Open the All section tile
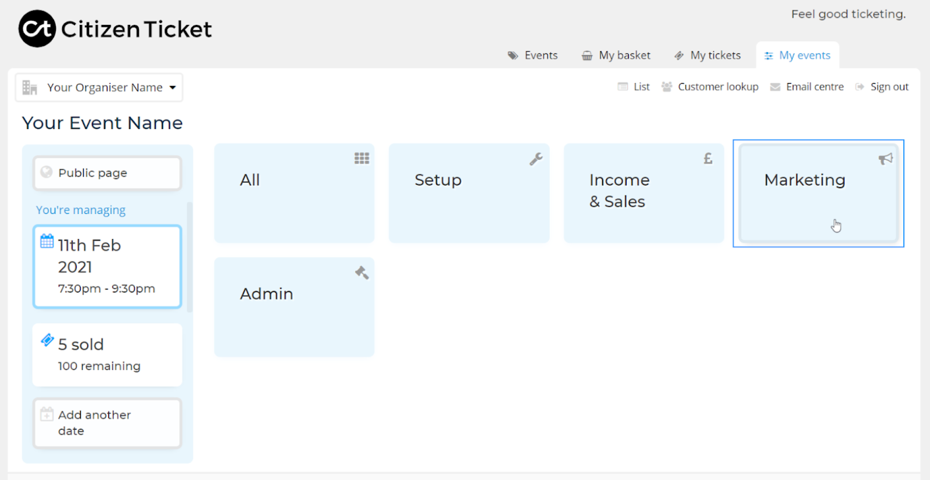 [294, 193]
